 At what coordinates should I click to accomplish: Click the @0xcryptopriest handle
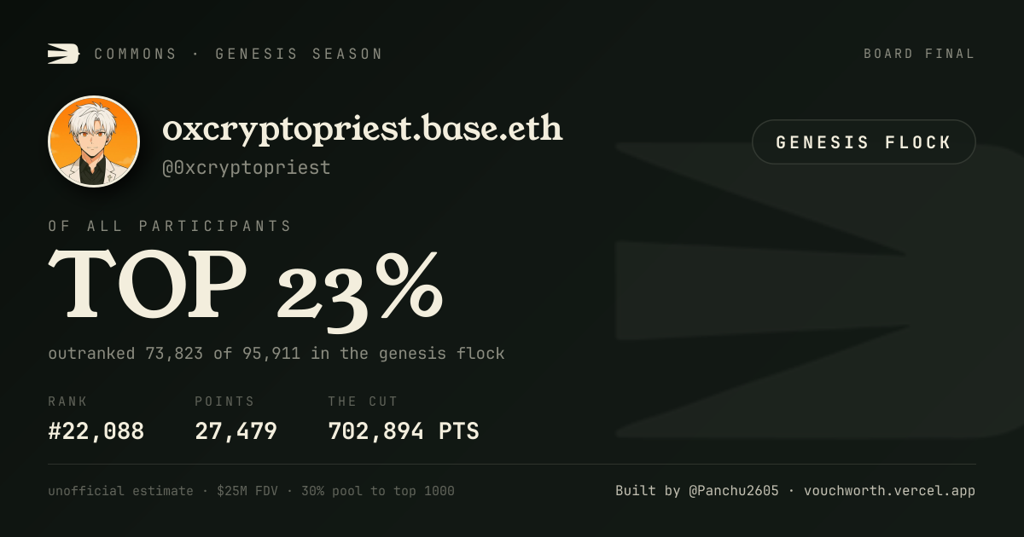tap(247, 168)
